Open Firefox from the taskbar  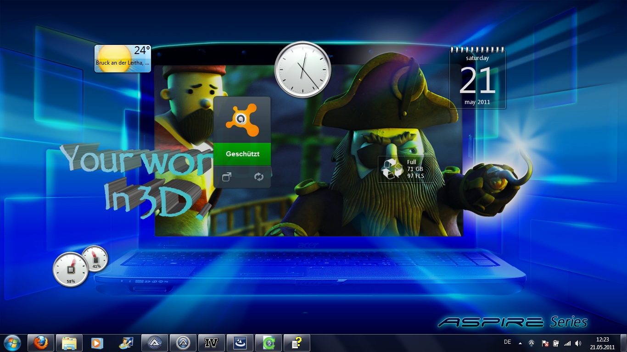tap(41, 343)
